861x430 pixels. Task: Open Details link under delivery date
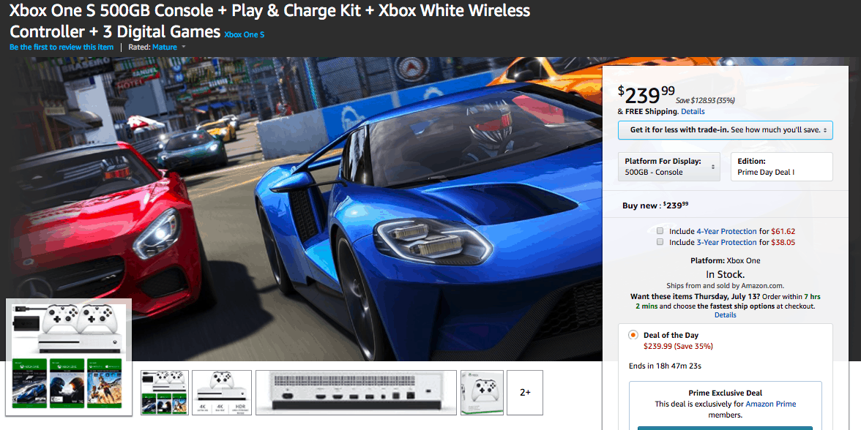[726, 315]
